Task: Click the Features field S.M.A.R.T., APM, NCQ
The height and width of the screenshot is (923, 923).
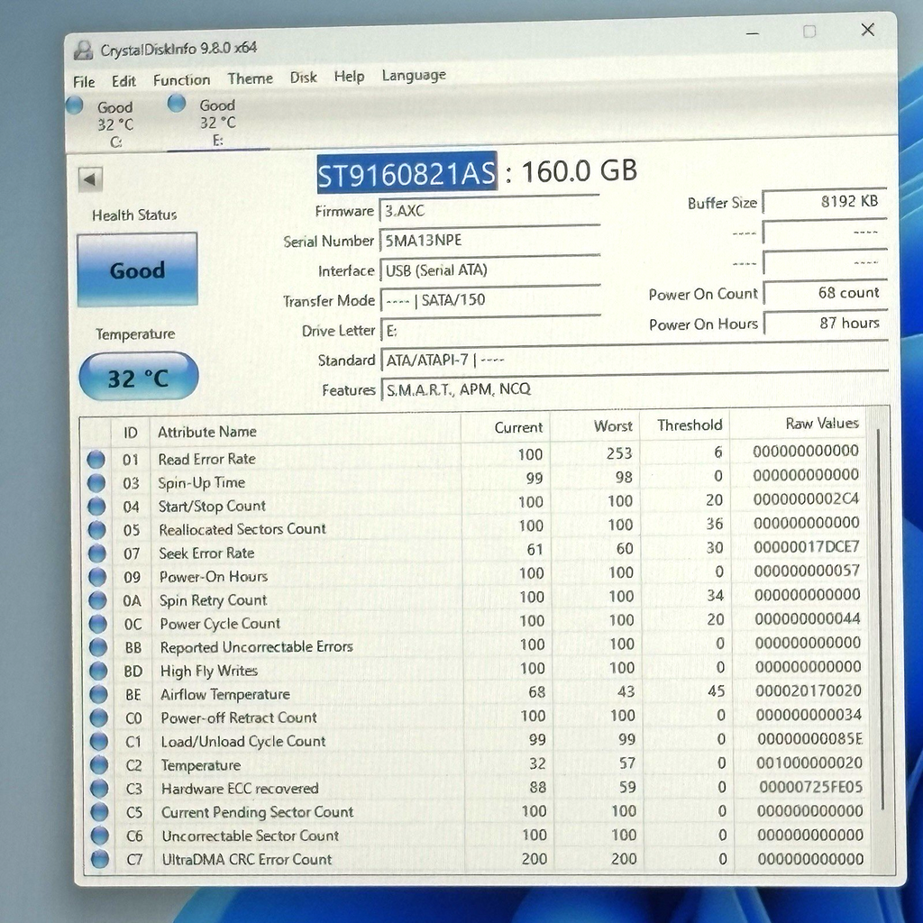Action: click(x=635, y=388)
